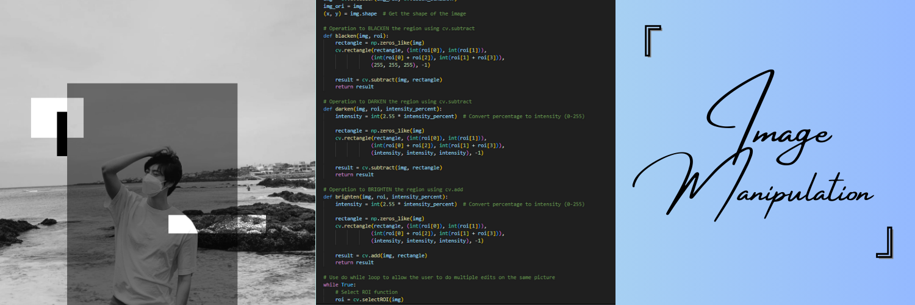This screenshot has width=915, height=305.
Task: Click the "Use do while loop" comment
Action: [x=439, y=278]
